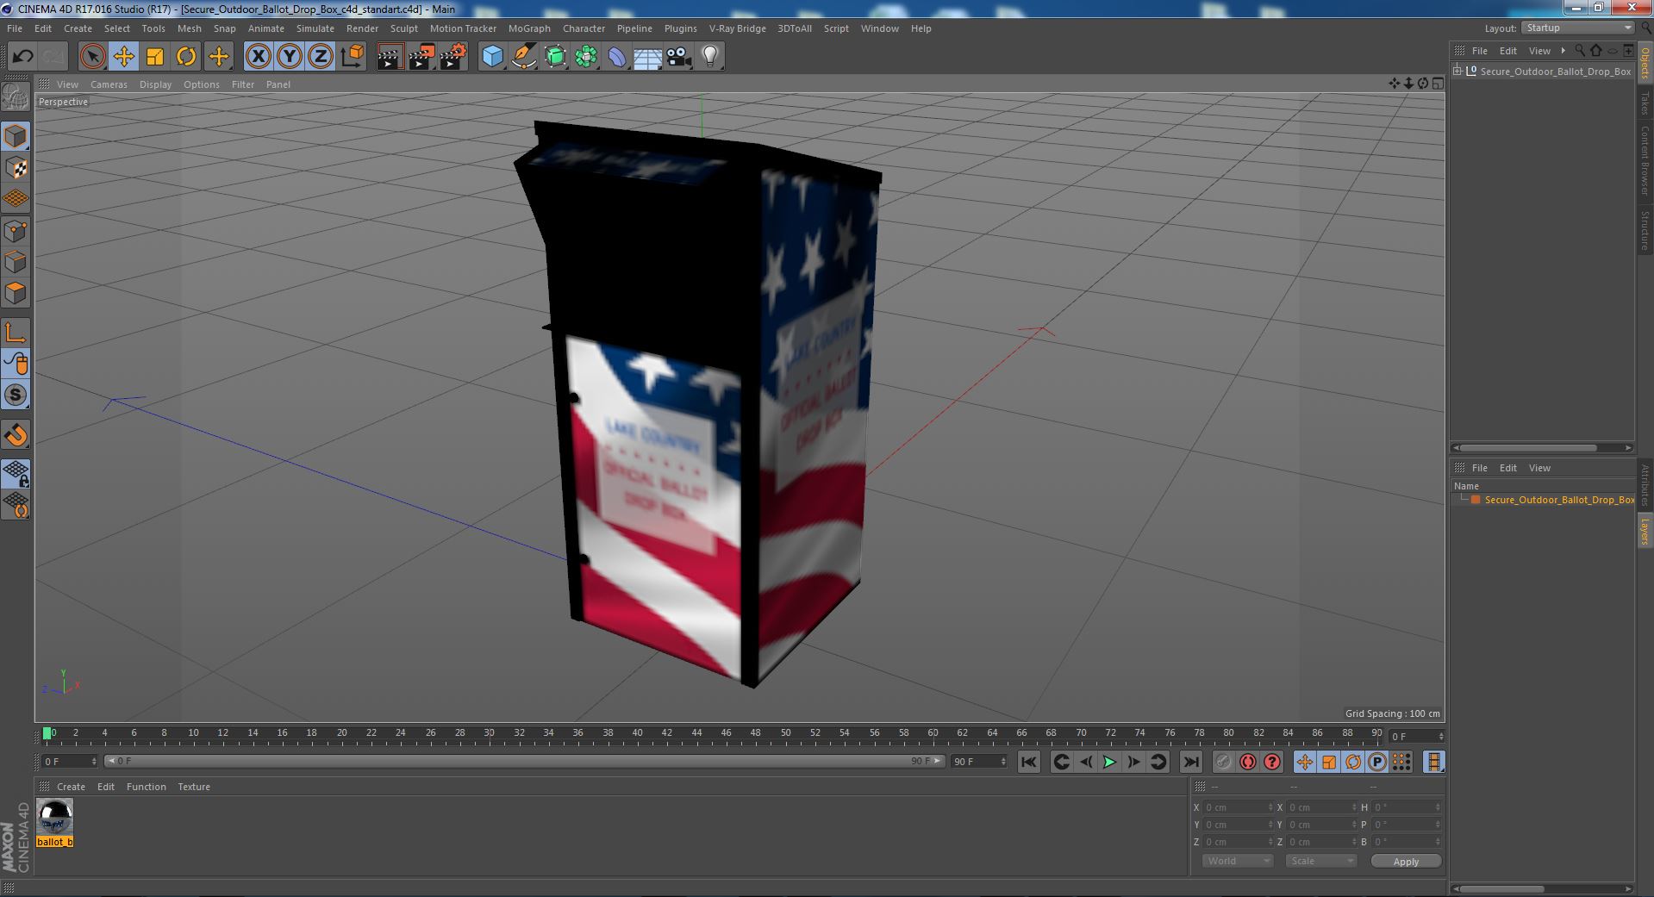This screenshot has height=897, width=1654.
Task: Activate the Rotate tool
Action: click(x=186, y=57)
